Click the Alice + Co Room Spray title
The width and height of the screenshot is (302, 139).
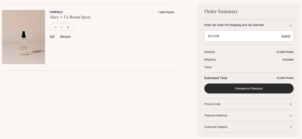(x=70, y=17)
